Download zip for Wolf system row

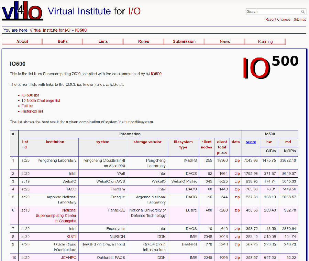pos(237,174)
